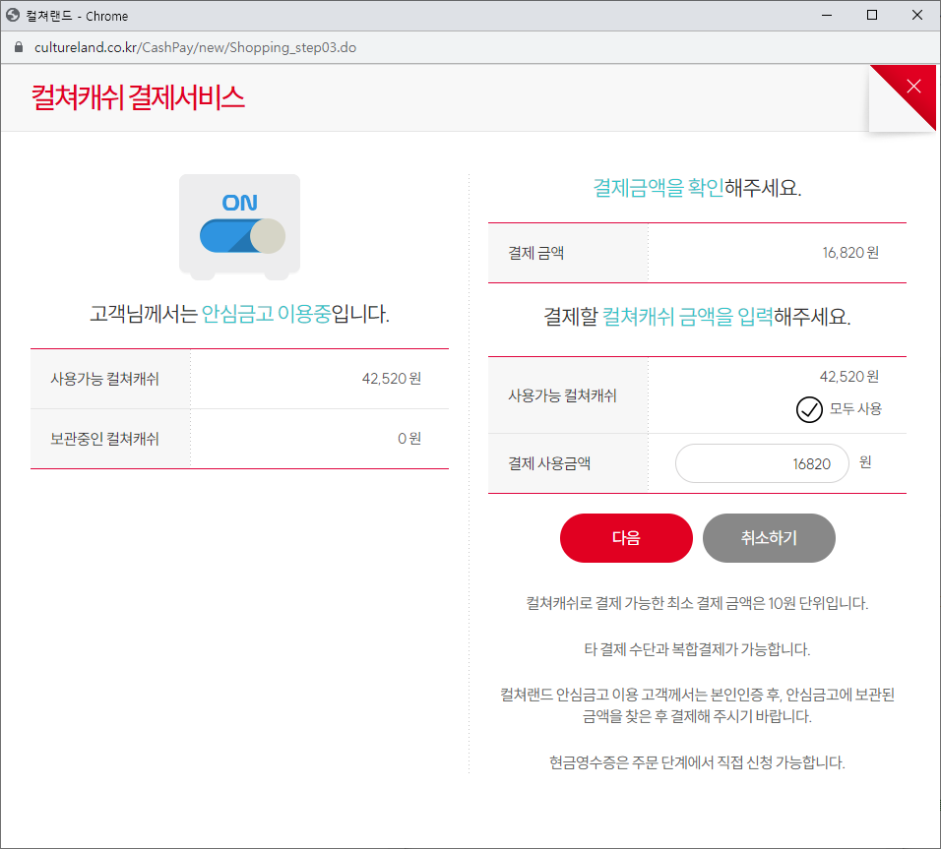Click the 10원 단위 minimum amount notice
The height and width of the screenshot is (849, 941).
[697, 603]
